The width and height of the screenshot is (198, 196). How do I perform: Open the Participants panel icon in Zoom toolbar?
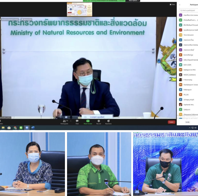(x=64, y=121)
